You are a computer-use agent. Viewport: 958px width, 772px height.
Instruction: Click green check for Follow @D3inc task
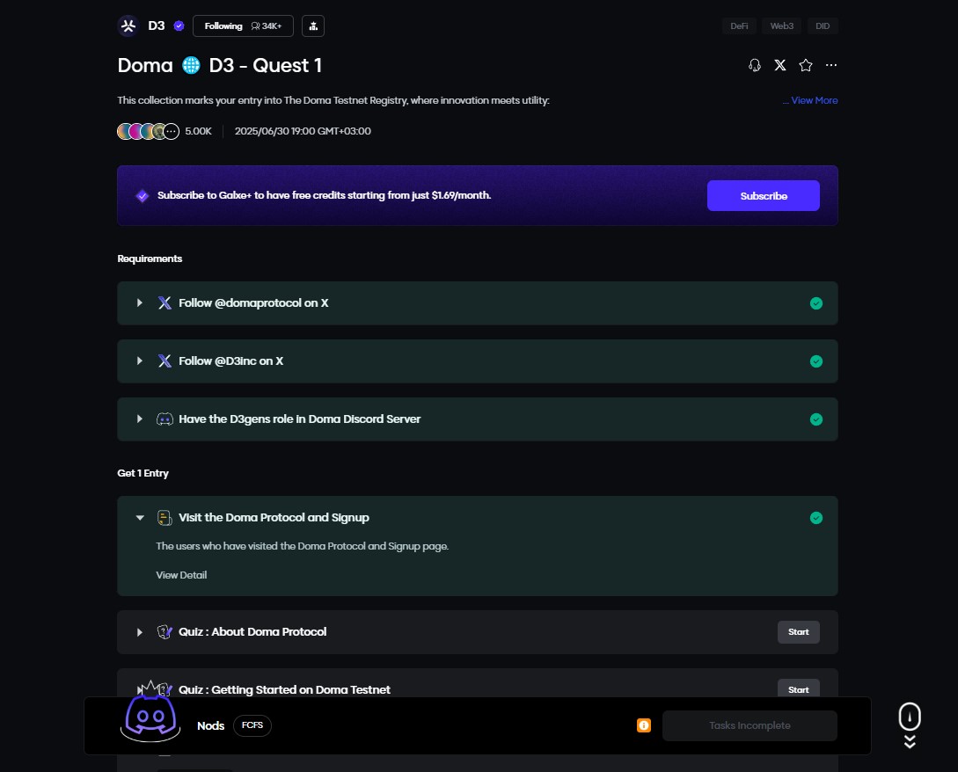coord(815,361)
